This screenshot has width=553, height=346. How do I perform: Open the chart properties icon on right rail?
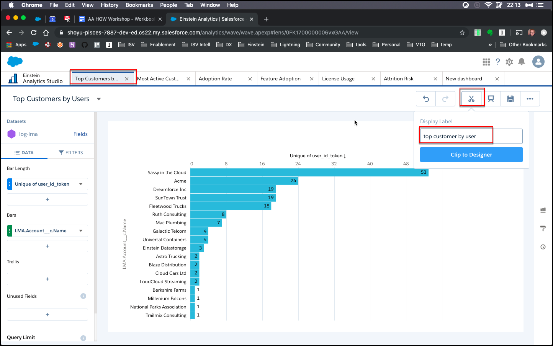click(543, 210)
